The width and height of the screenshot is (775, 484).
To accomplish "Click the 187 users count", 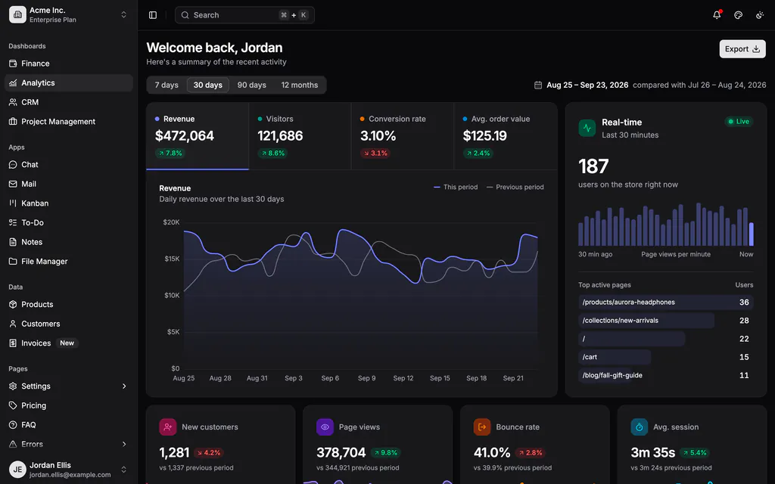I will pyautogui.click(x=593, y=166).
